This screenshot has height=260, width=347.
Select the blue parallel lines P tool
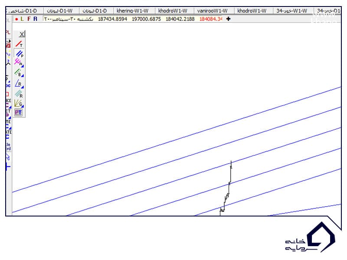pyautogui.click(x=19, y=53)
